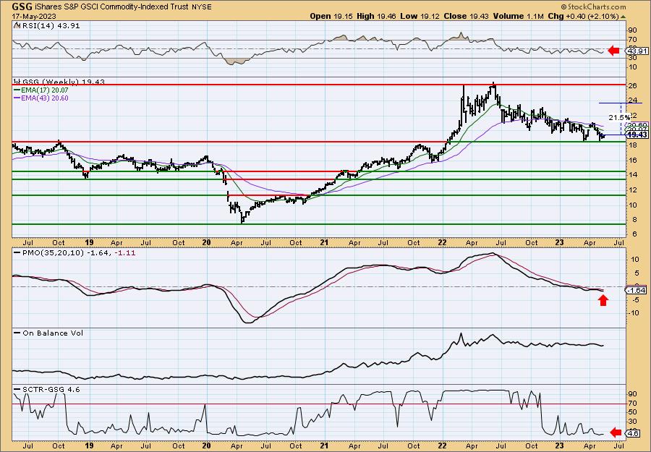Select the Volume 1.1M value
Screen dimensions: 651x452
point(519,16)
